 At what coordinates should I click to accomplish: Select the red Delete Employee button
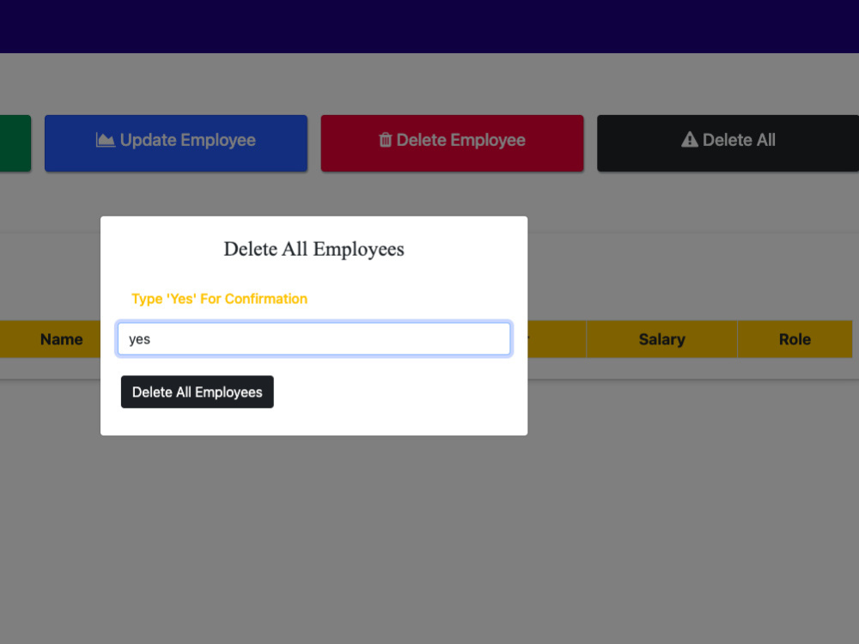point(452,143)
